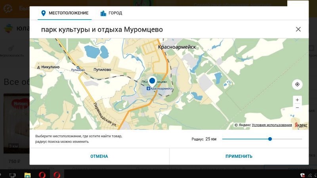Switch to the active Opera taskbar window
Image resolution: width=317 pixels, height=178 pixels.
point(57,175)
